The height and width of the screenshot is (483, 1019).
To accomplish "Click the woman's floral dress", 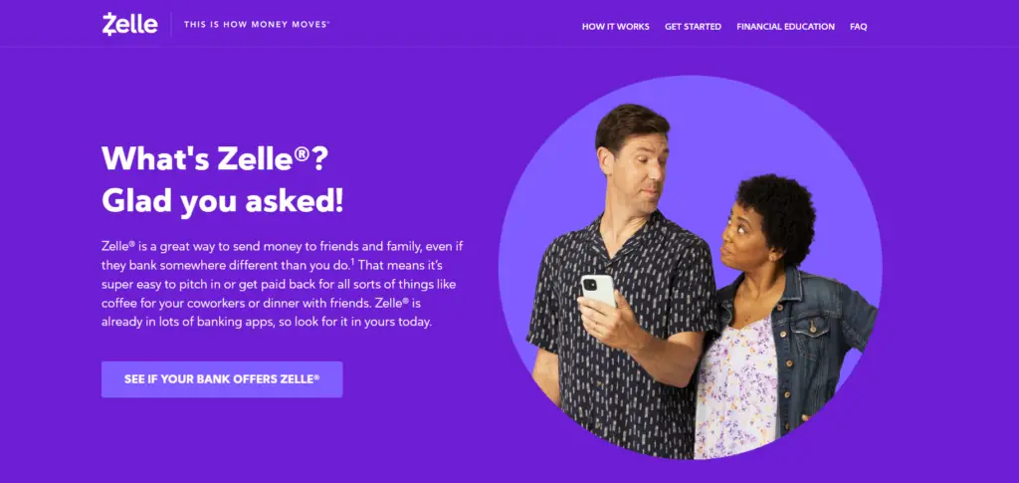I will (736, 390).
